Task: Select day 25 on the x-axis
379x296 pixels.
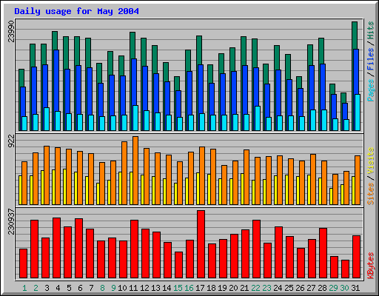Action: click(x=289, y=288)
